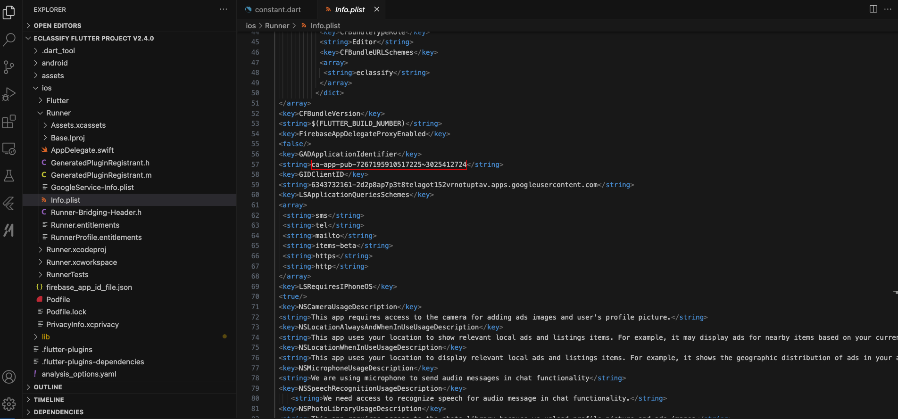Open the Accounts icon
The image size is (898, 419).
(x=9, y=377)
